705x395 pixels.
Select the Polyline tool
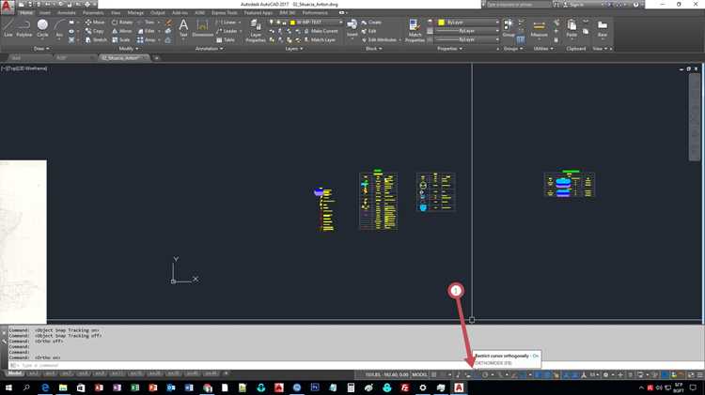pos(24,28)
